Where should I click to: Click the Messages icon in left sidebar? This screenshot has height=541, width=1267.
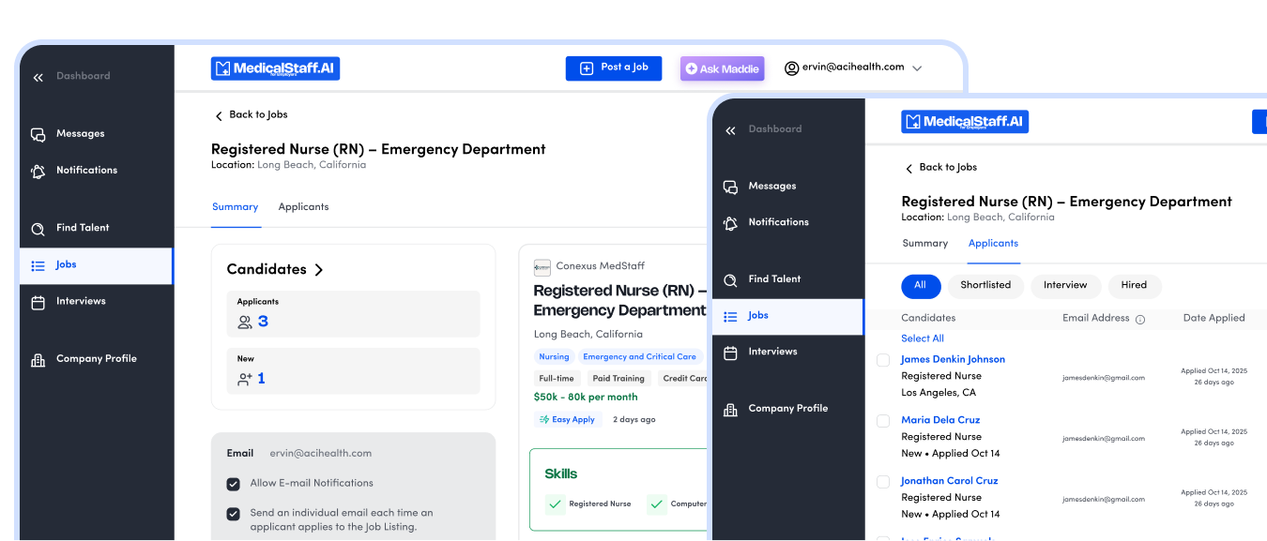tap(38, 134)
